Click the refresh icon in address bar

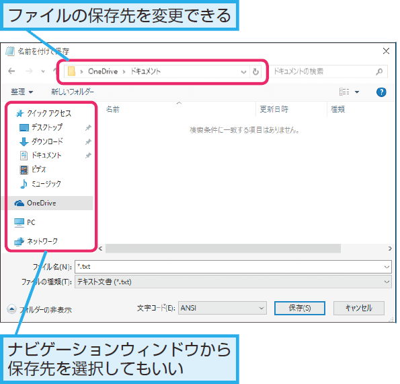[x=255, y=71]
